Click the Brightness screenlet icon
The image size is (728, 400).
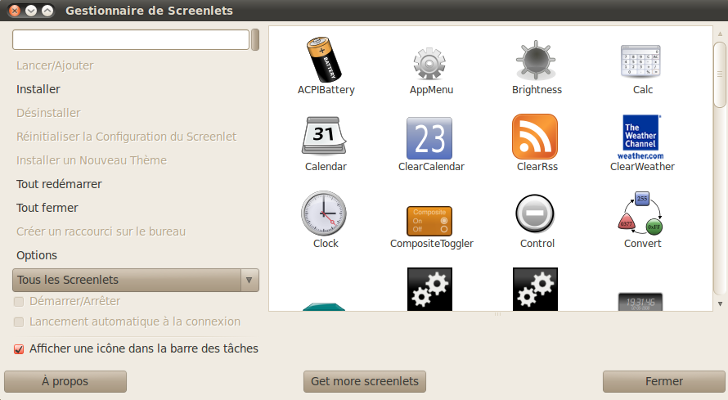point(537,61)
